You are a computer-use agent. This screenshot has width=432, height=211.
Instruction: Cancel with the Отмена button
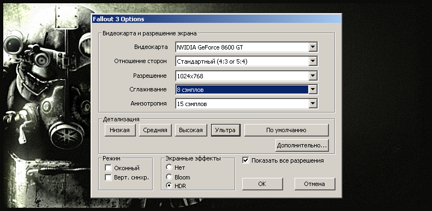[x=315, y=184]
